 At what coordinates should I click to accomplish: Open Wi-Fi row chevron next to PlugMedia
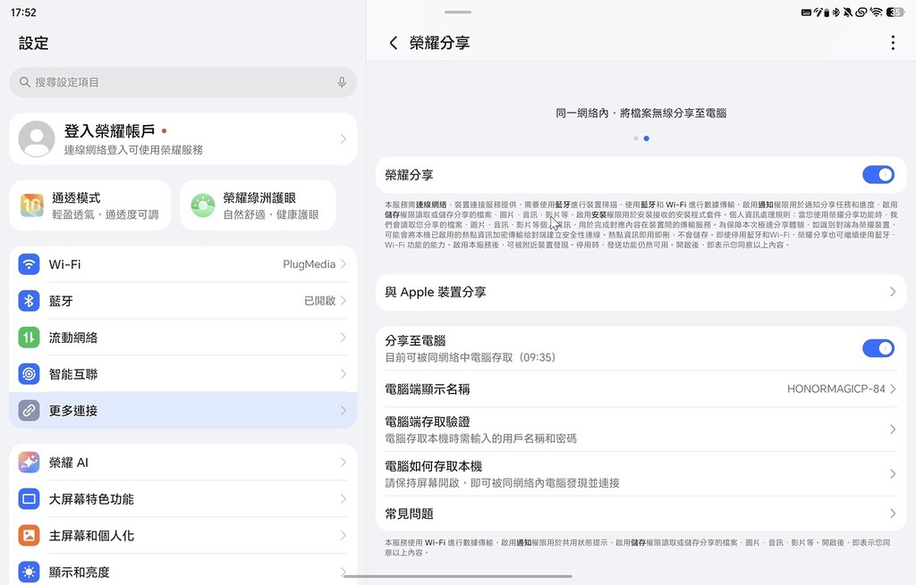pos(343,264)
